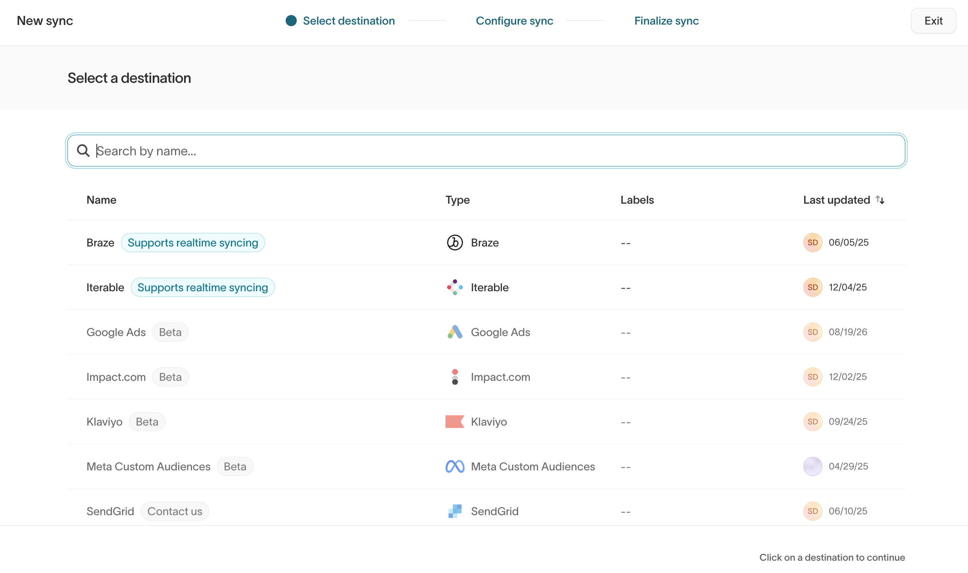Click the Iterable logo icon

tap(455, 287)
